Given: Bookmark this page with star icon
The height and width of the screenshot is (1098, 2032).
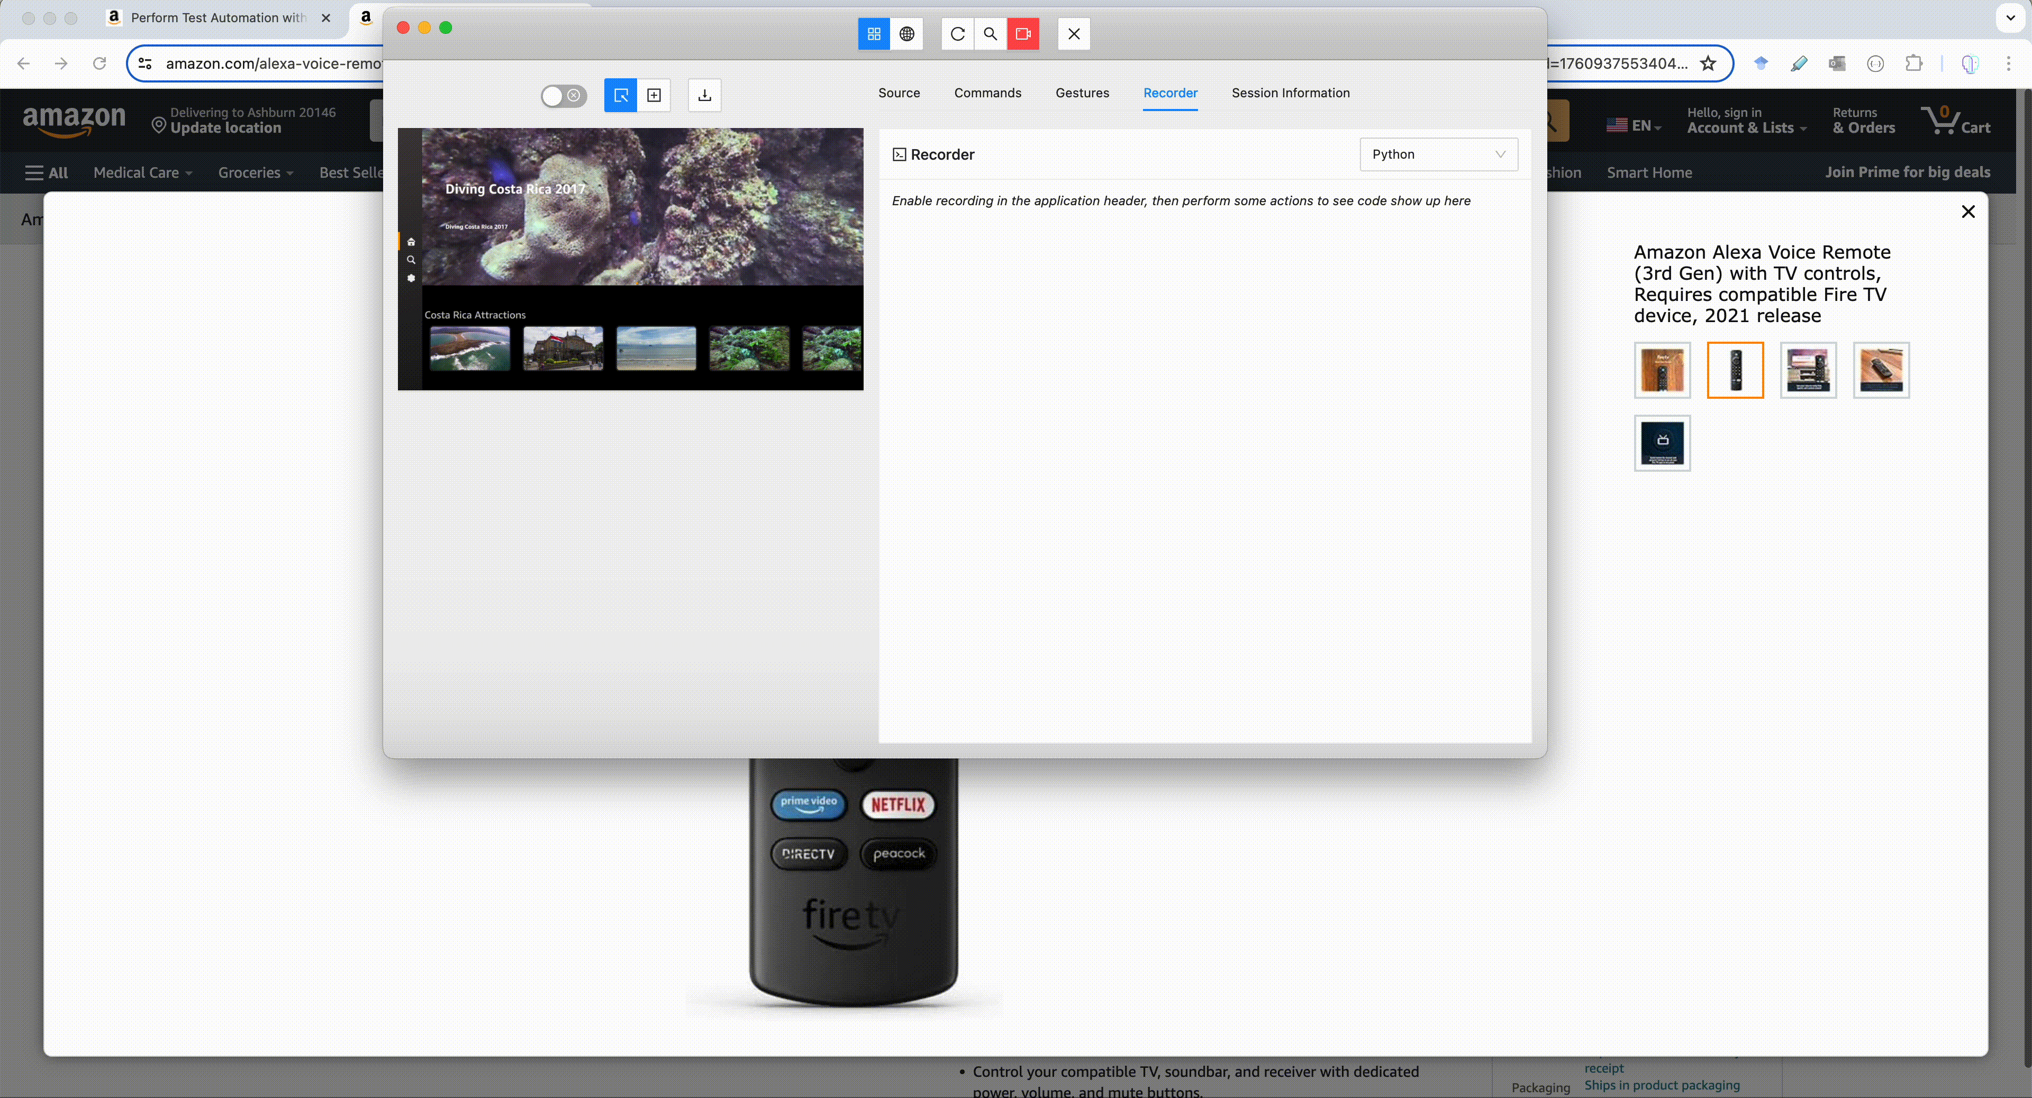Looking at the screenshot, I should 1708,64.
